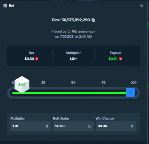
Task: Copy the Dice bet ID
Action: tap(93, 20)
